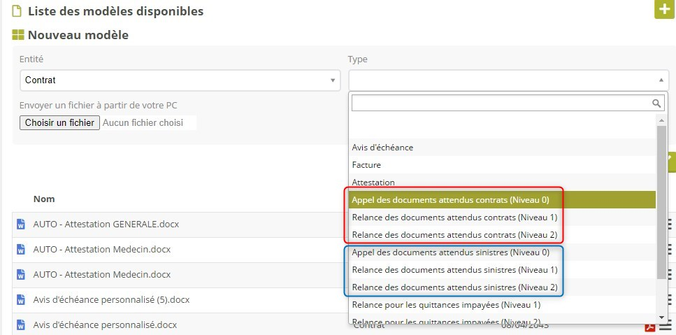Click the grid icon next to Nouveau modèle
Image resolution: width=676 pixels, height=335 pixels.
click(x=19, y=35)
